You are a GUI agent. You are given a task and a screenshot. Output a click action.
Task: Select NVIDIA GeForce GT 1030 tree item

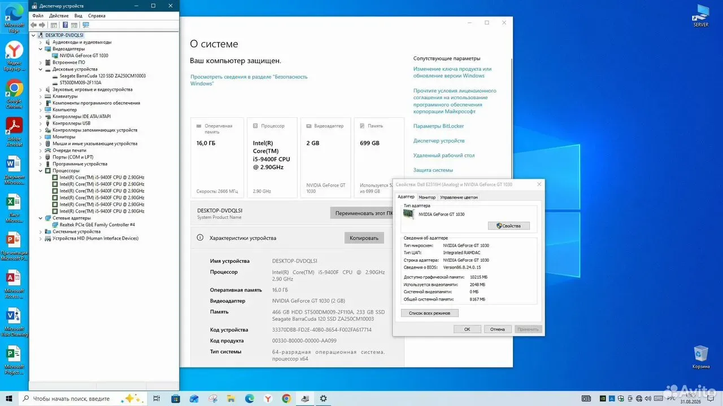(84, 56)
